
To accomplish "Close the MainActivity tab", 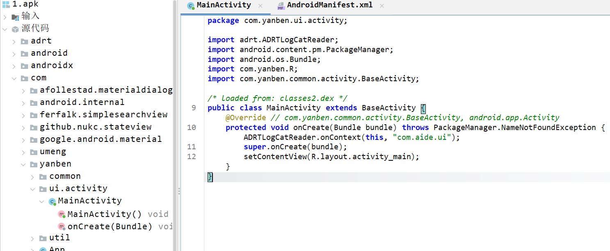I will click(x=260, y=6).
